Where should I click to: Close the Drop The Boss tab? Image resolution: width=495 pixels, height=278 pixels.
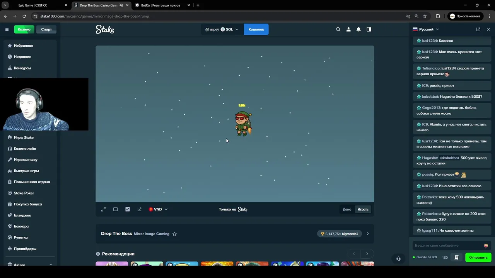click(x=127, y=5)
